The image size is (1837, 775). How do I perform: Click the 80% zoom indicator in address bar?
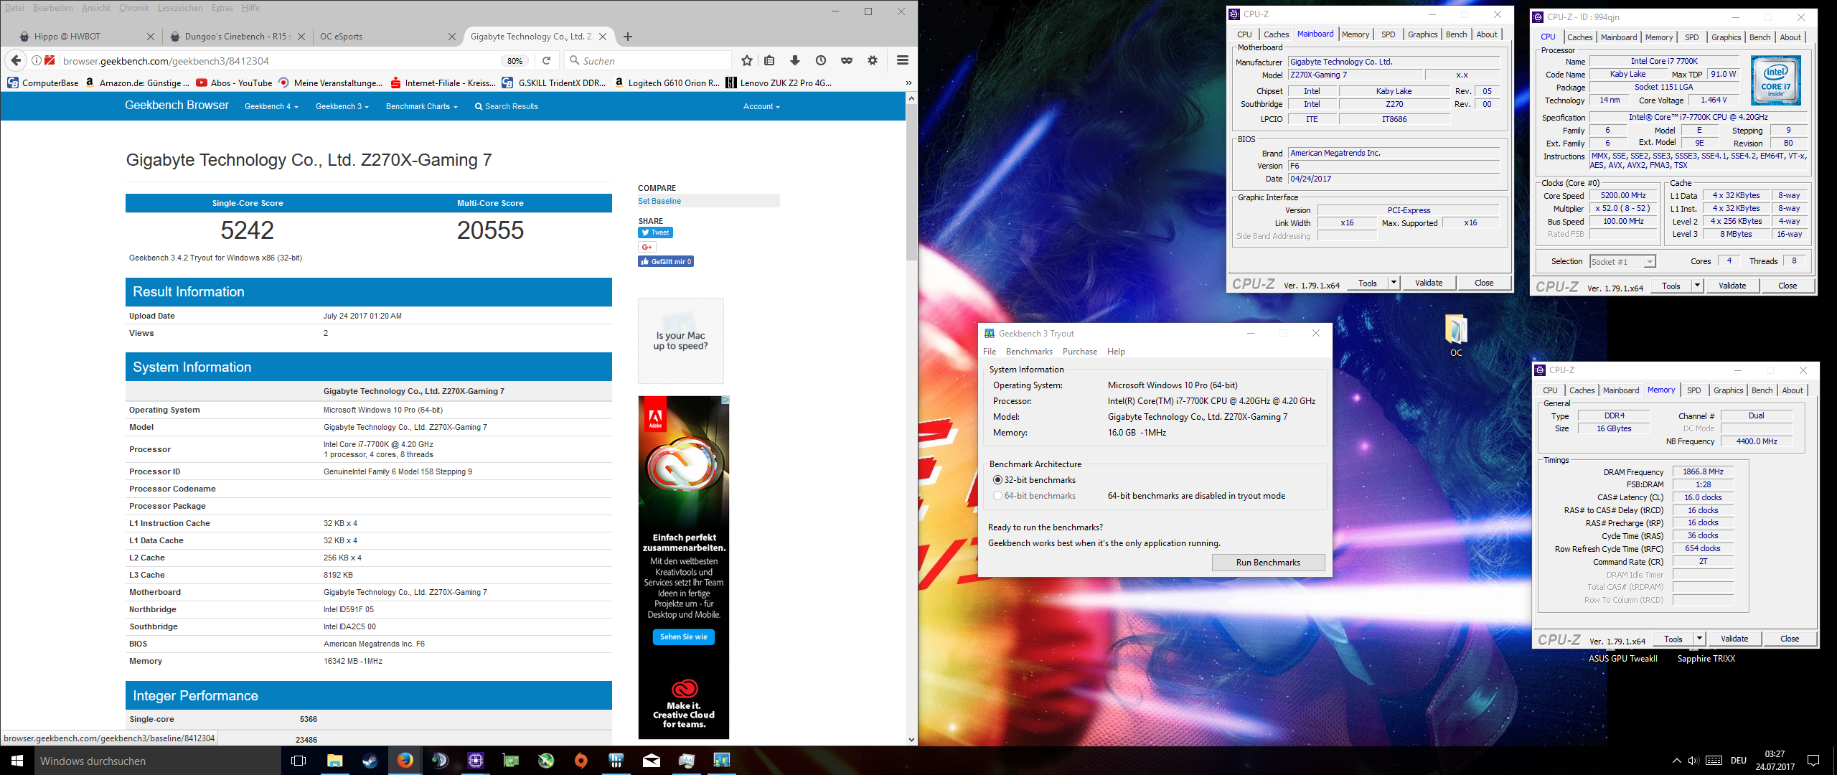click(x=515, y=61)
